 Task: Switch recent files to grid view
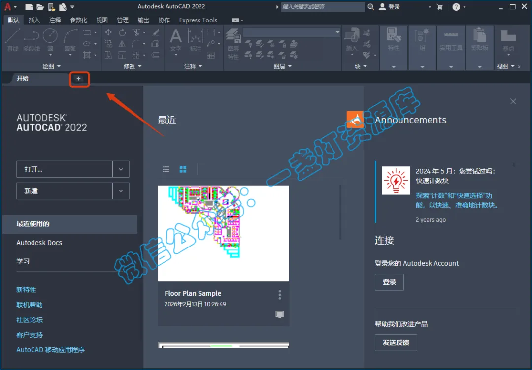pyautogui.click(x=183, y=169)
